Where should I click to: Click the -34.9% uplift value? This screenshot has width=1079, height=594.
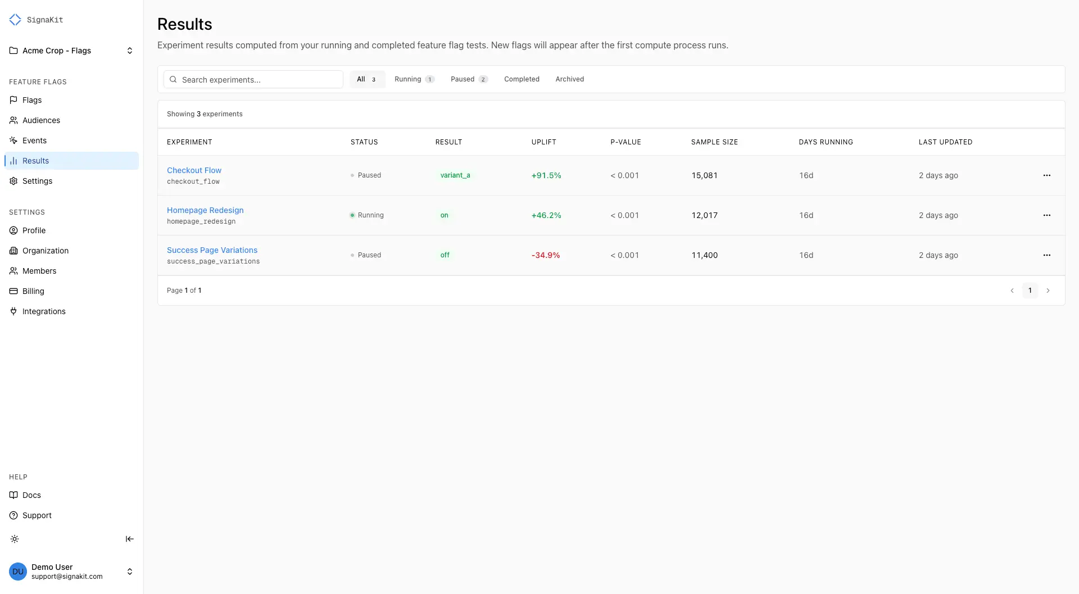pyautogui.click(x=546, y=255)
